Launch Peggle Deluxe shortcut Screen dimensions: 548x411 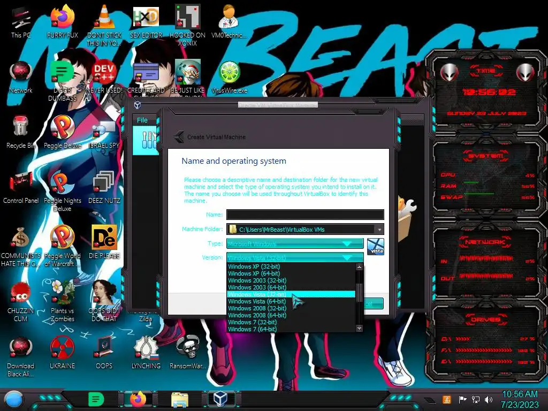click(62, 132)
